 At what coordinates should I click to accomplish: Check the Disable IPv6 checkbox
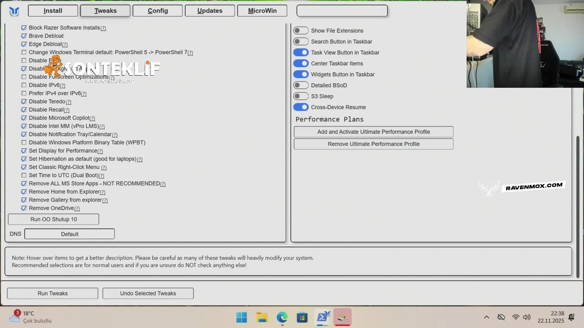pos(24,85)
